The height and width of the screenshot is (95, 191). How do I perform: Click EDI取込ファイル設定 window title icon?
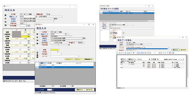101,6
